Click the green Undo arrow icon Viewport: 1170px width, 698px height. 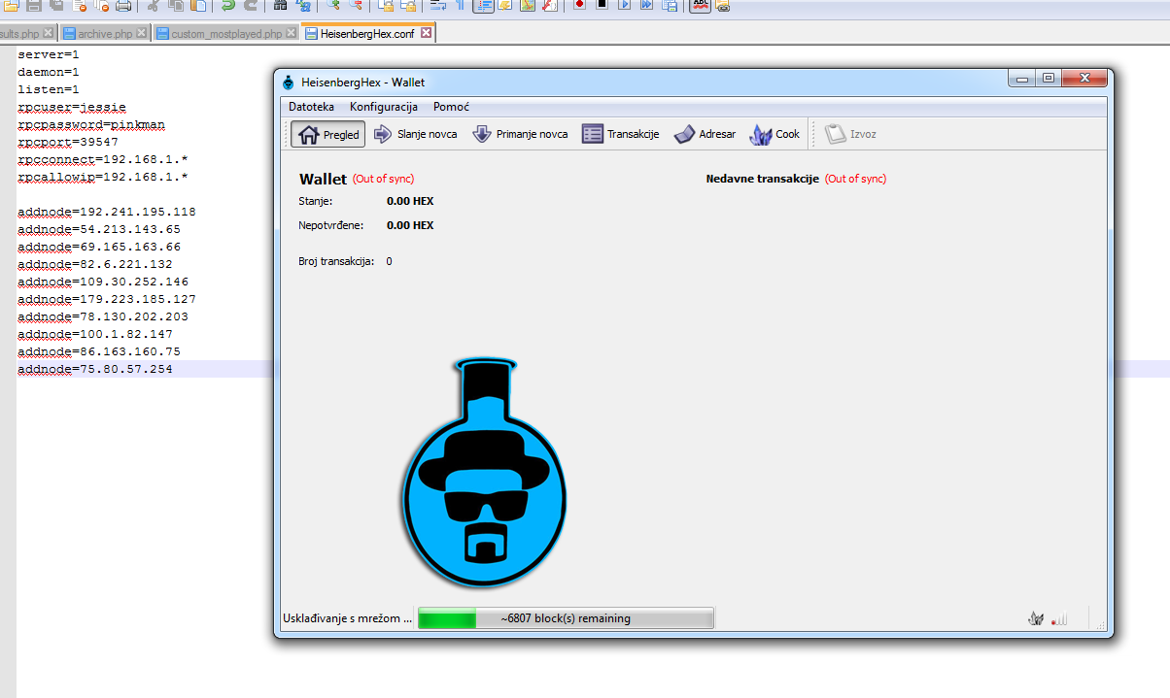227,7
